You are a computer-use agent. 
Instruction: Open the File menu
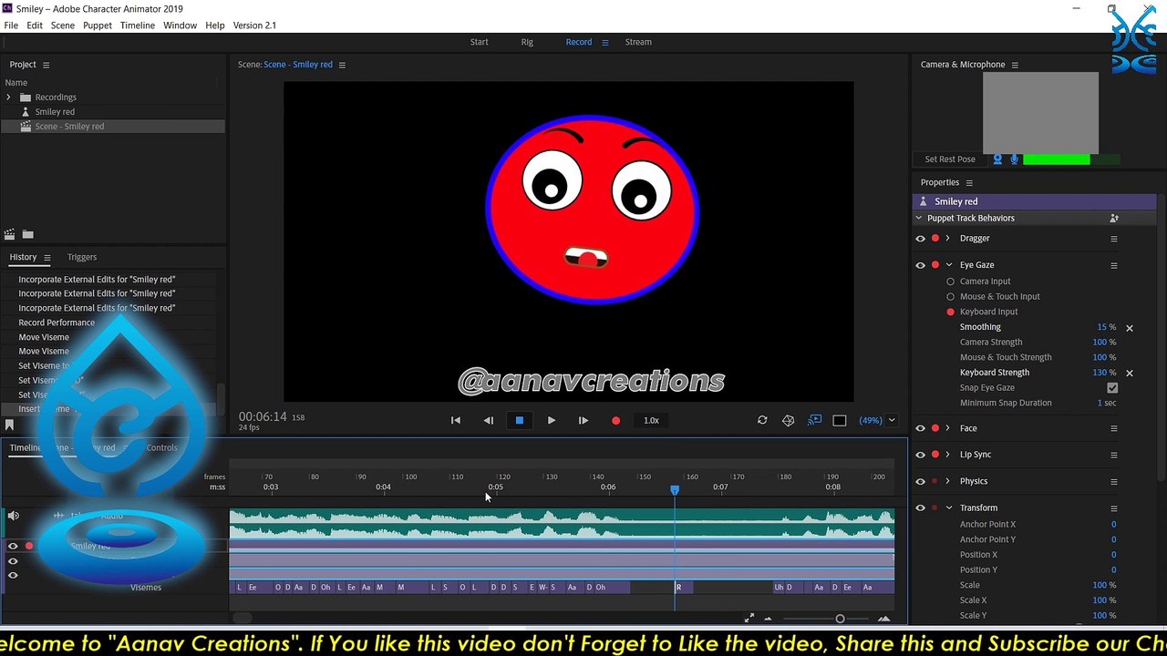point(11,26)
